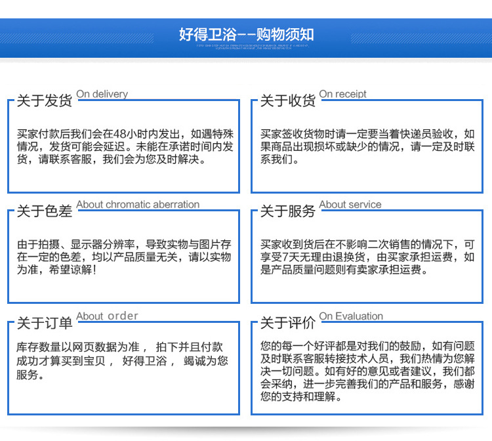Click the English label On delivery
Screen dimensions: 492x441
102,94
